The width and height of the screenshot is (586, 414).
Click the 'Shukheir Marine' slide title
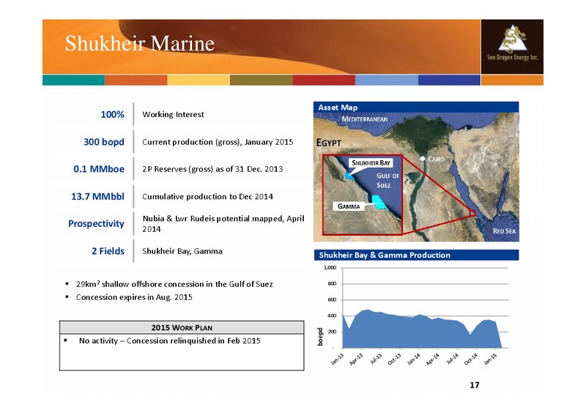pos(140,43)
